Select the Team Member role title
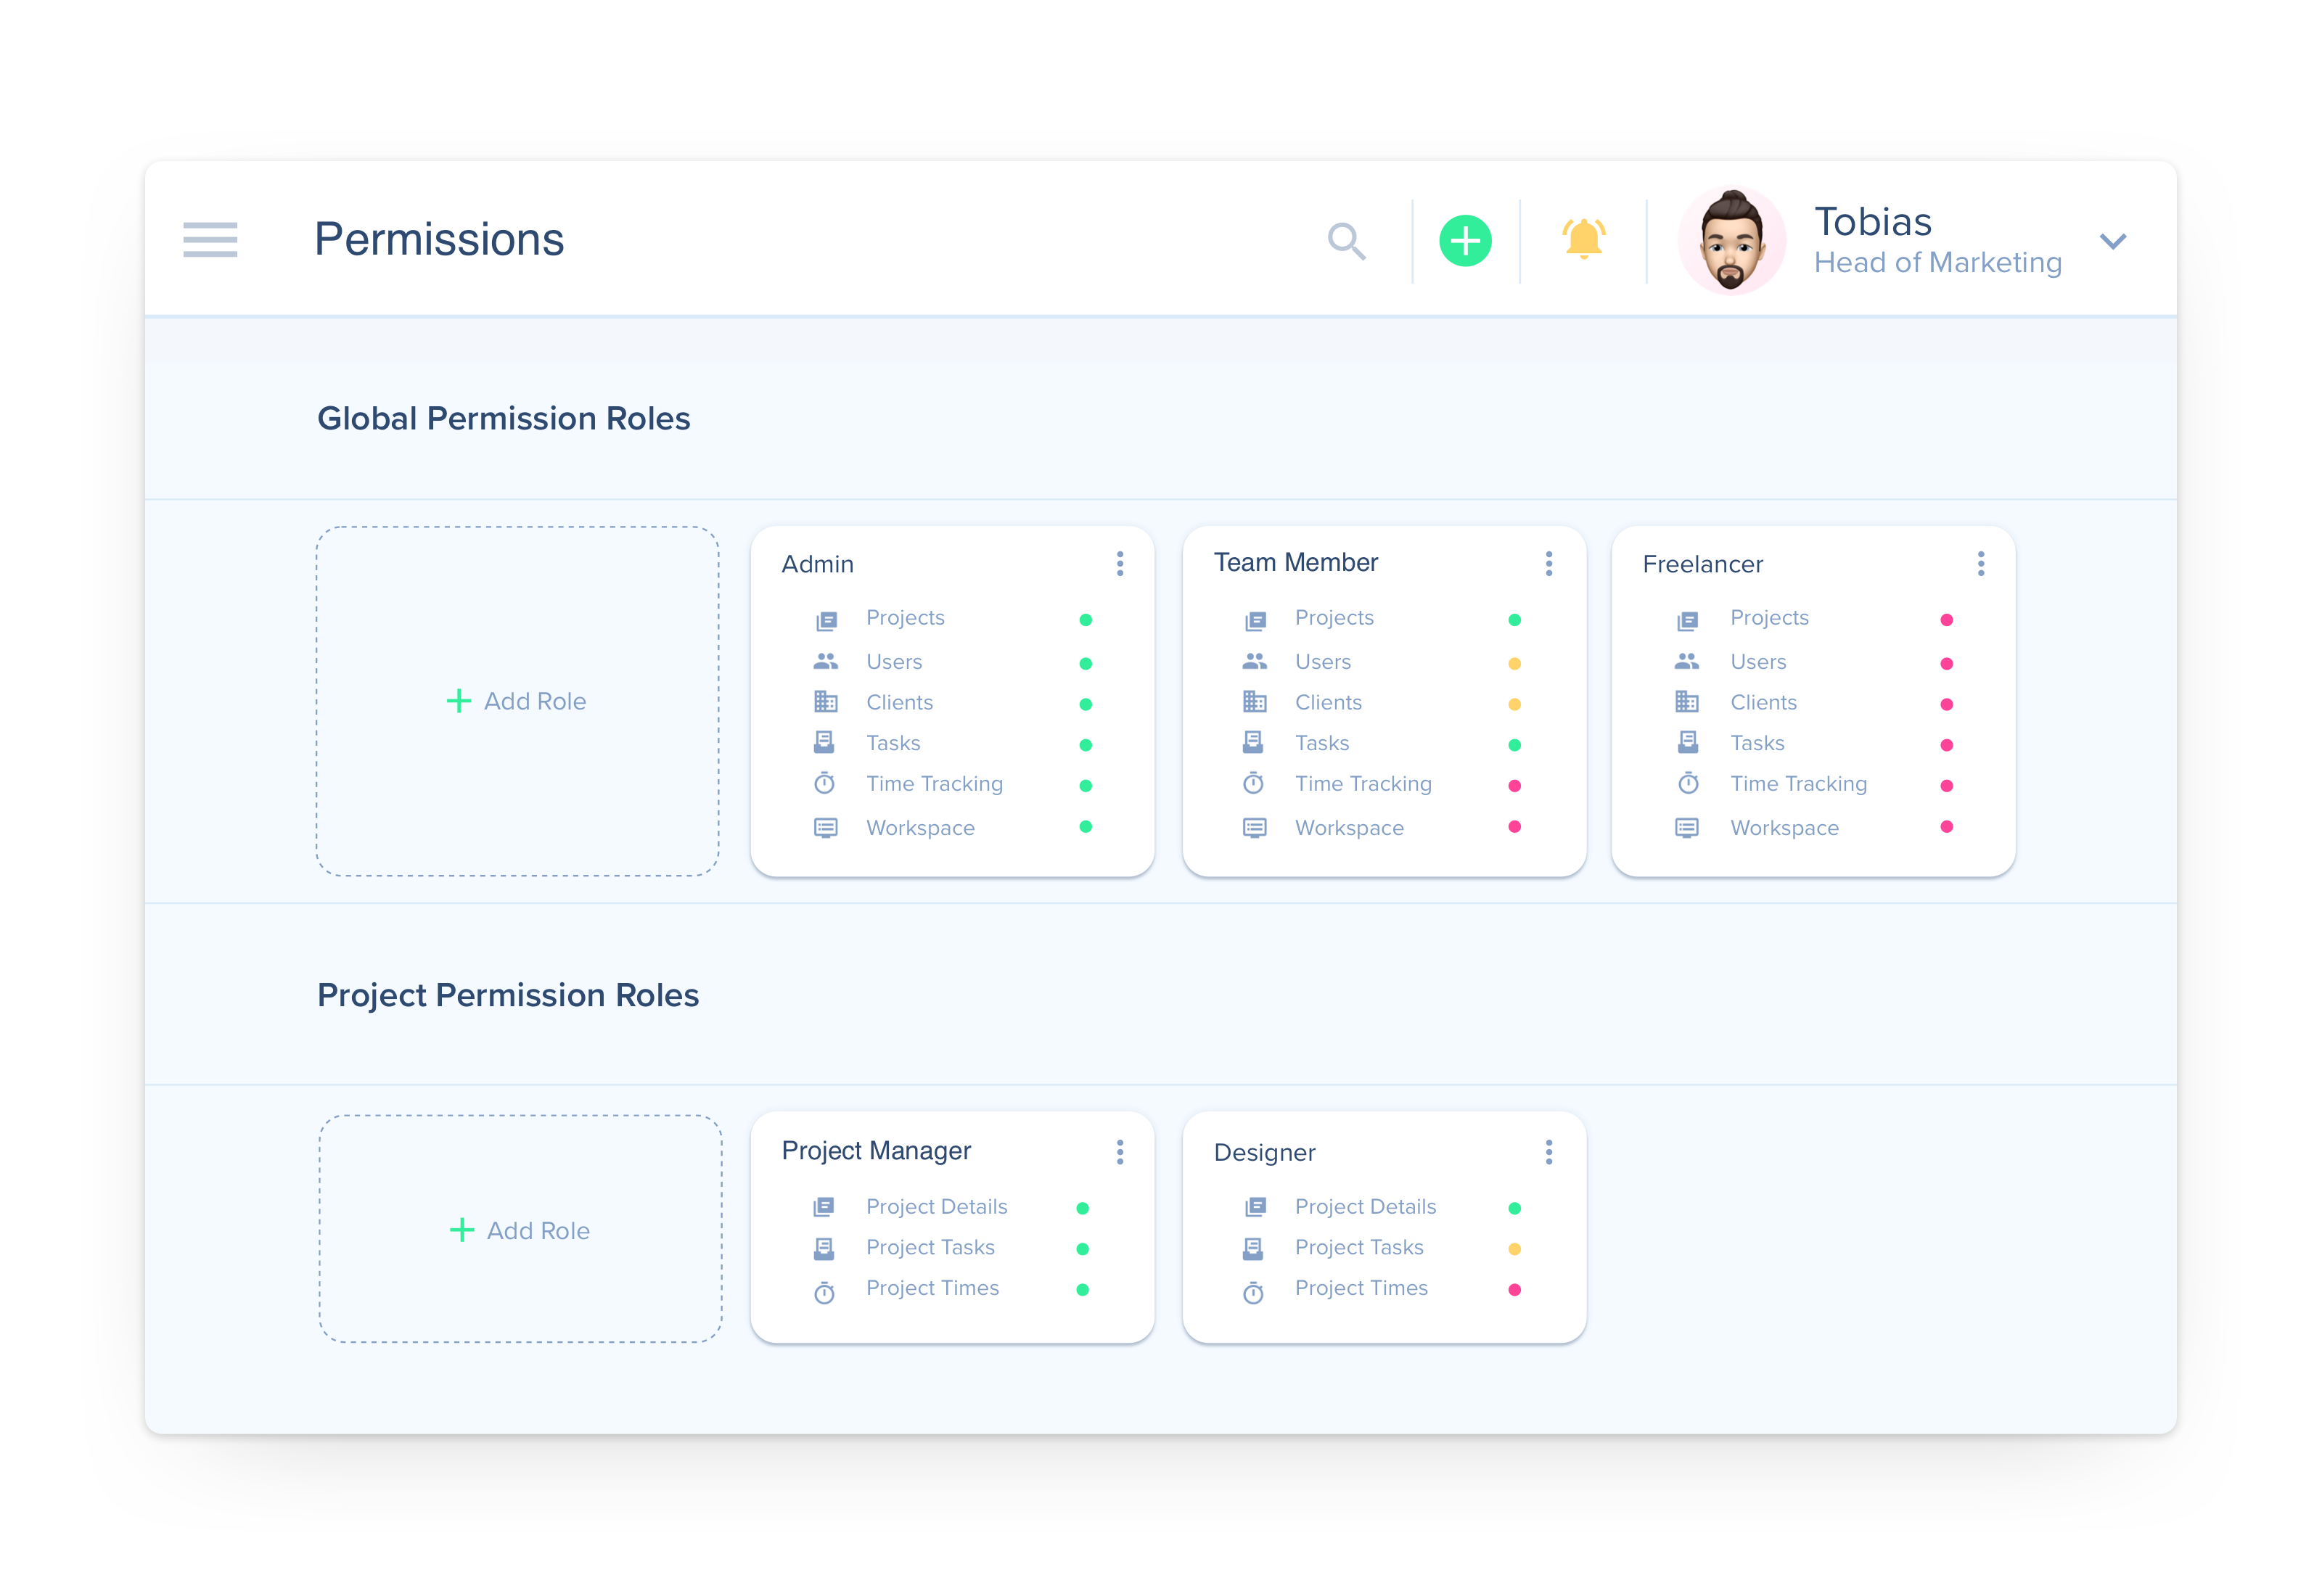The image size is (2322, 1596). (1296, 562)
